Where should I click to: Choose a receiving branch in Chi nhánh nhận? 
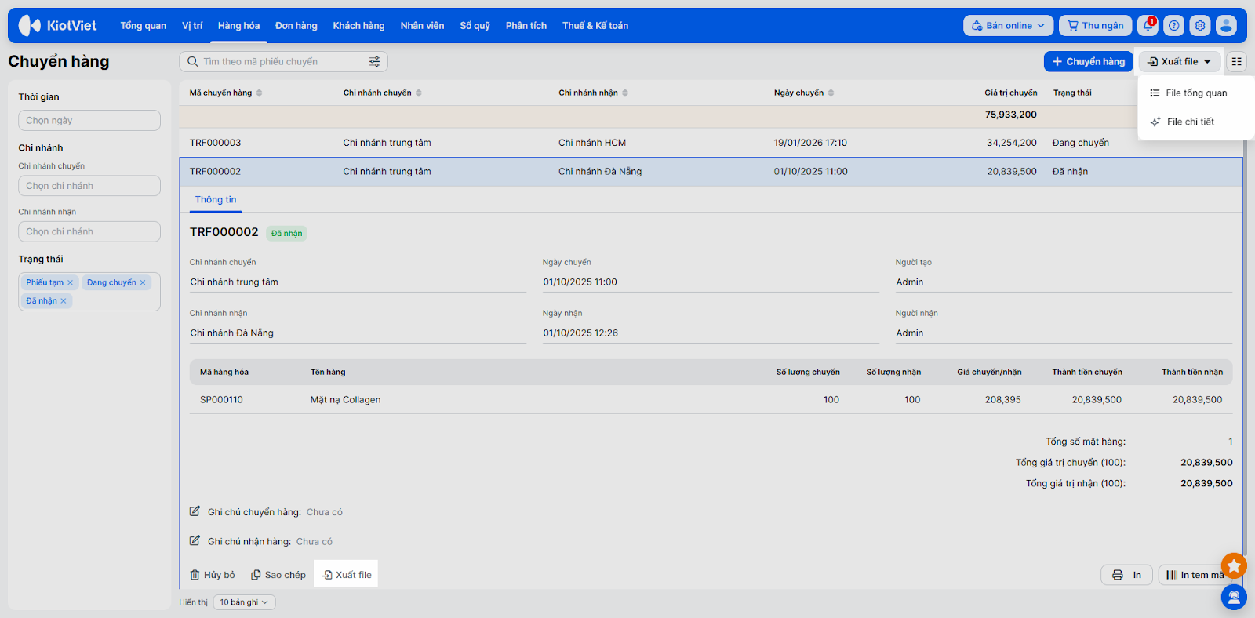pyautogui.click(x=89, y=231)
